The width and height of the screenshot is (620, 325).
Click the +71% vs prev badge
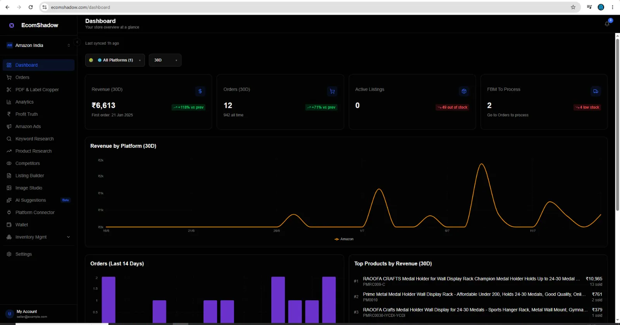pos(321,107)
